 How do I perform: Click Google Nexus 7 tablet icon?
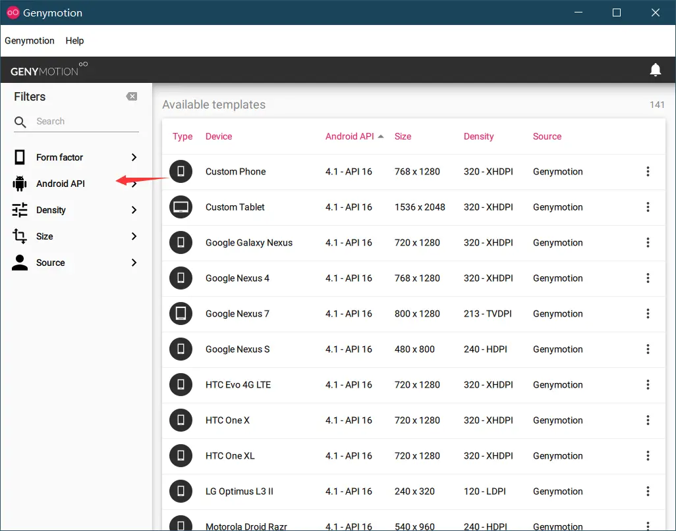pyautogui.click(x=181, y=313)
